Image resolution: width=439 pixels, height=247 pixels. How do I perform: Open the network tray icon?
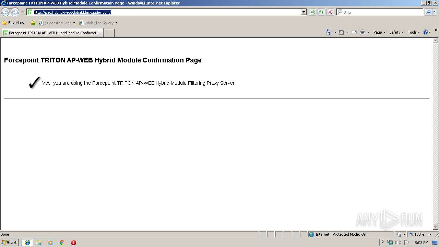click(390, 243)
